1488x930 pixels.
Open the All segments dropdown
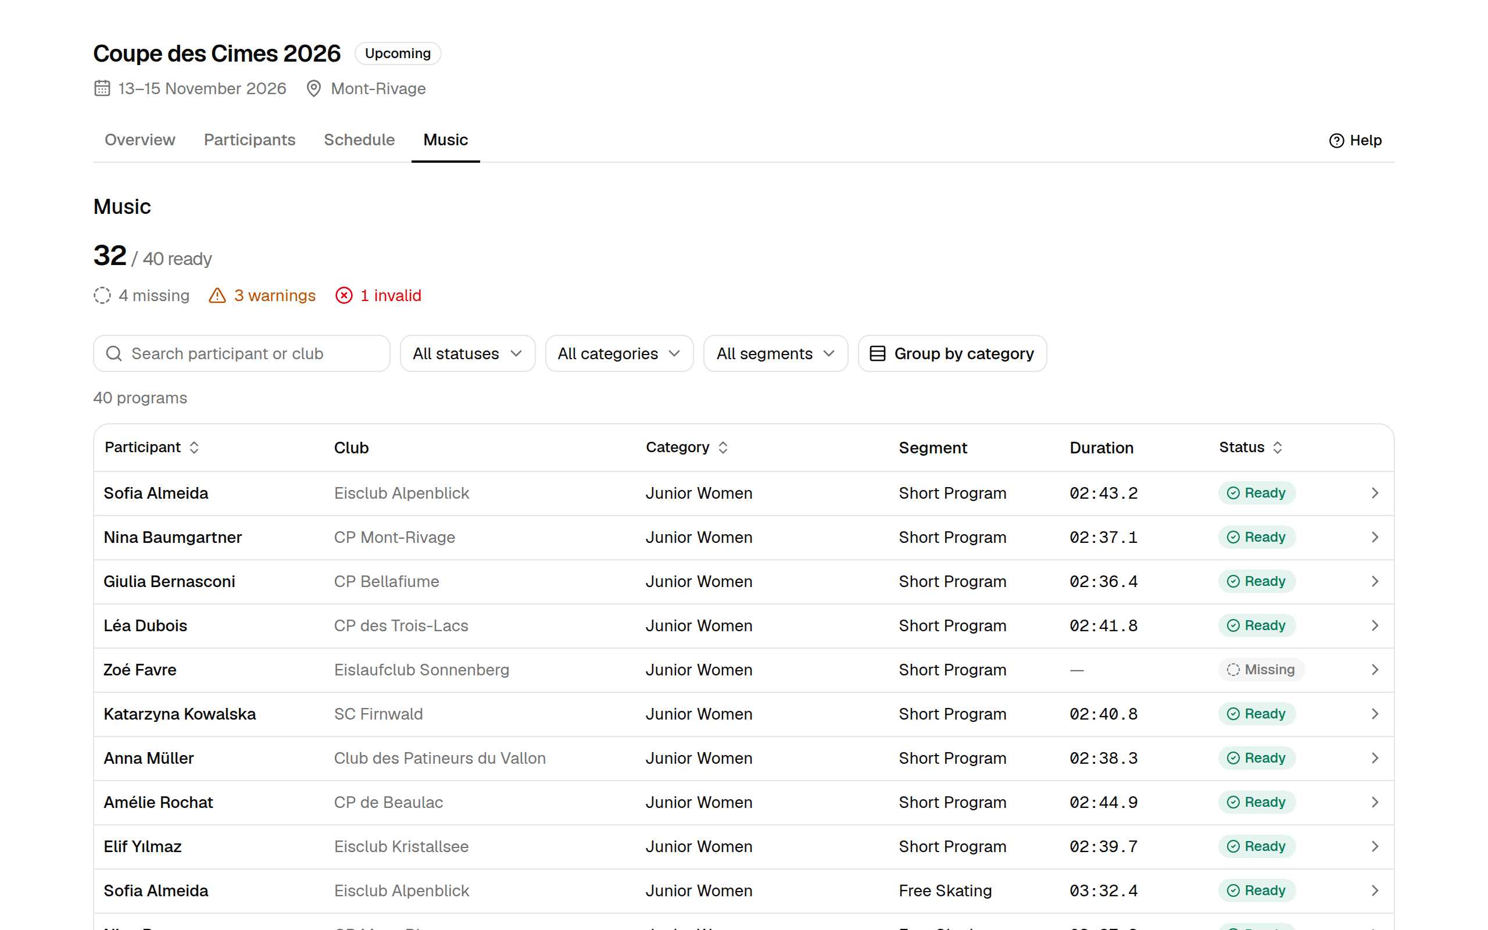[x=775, y=353]
